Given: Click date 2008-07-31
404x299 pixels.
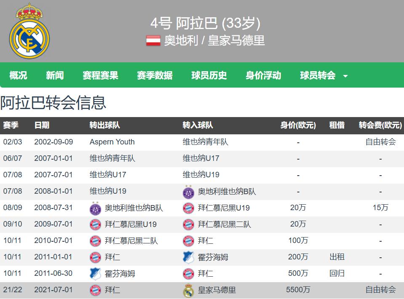Looking at the screenshot, I should 54,208.
